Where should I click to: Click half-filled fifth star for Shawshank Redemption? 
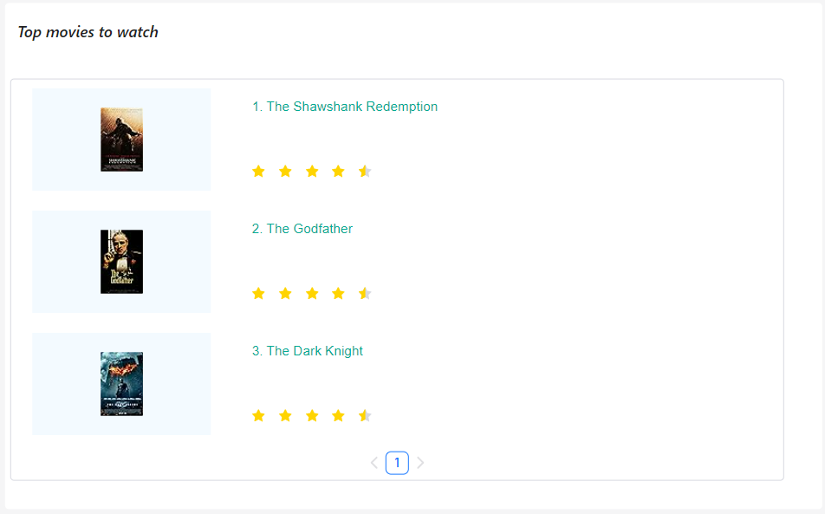(365, 172)
